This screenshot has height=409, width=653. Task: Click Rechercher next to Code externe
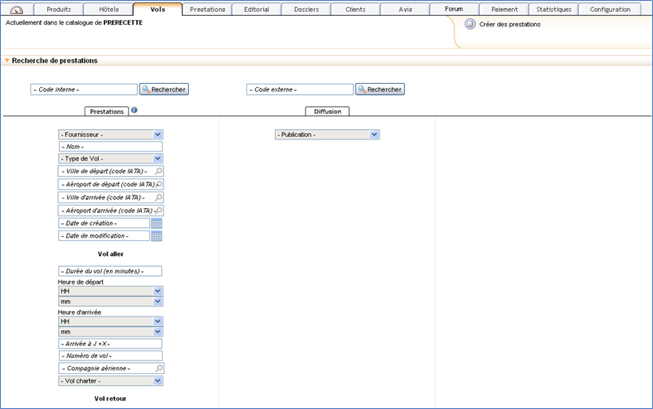(x=380, y=89)
